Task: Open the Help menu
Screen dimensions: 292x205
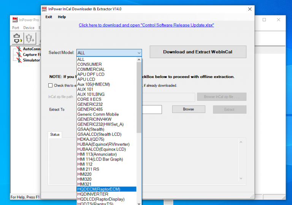Action: pyautogui.click(x=62, y=17)
